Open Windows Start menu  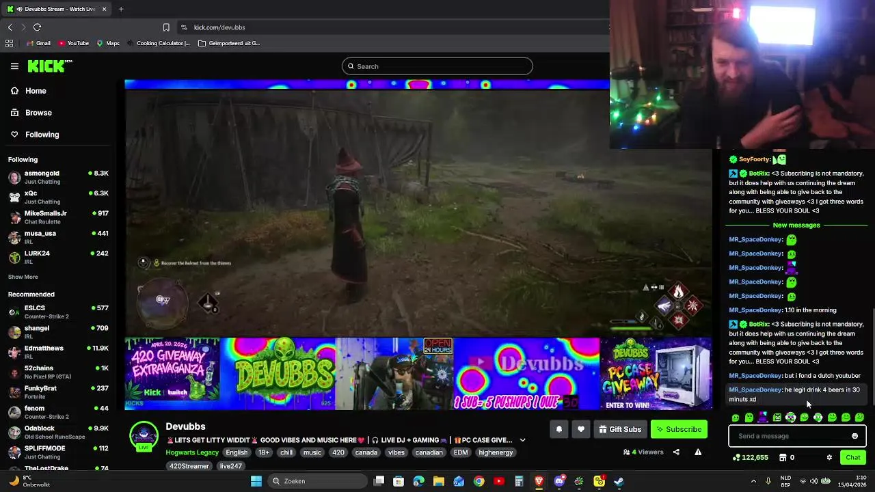point(256,481)
